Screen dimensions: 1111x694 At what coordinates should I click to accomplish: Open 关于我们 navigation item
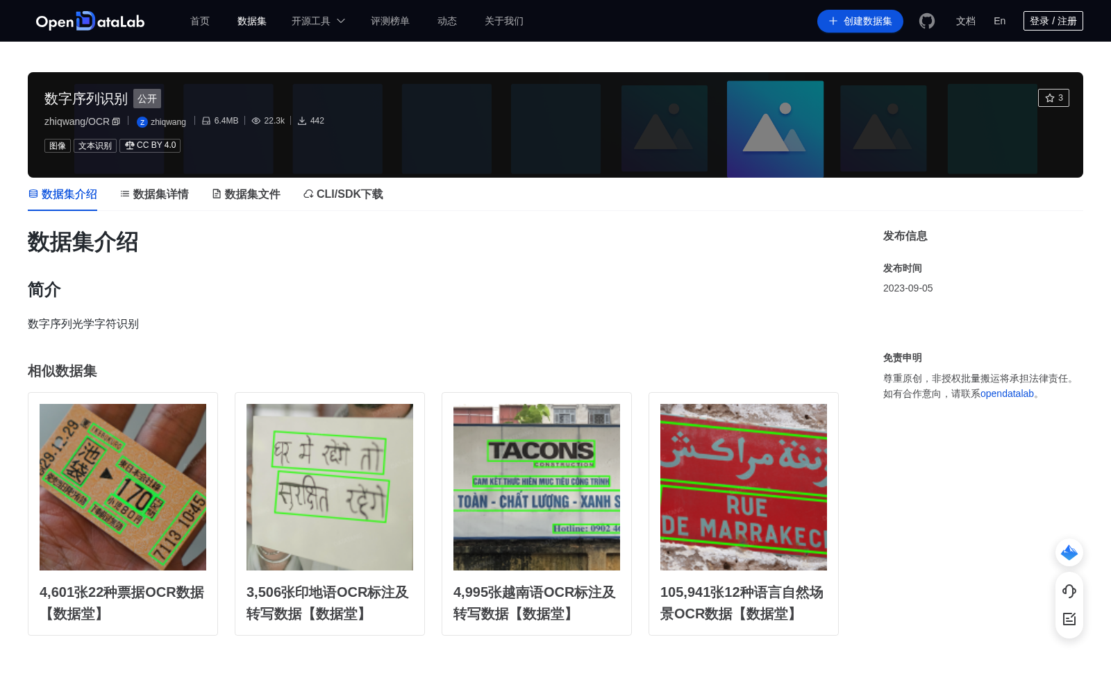pos(504,21)
